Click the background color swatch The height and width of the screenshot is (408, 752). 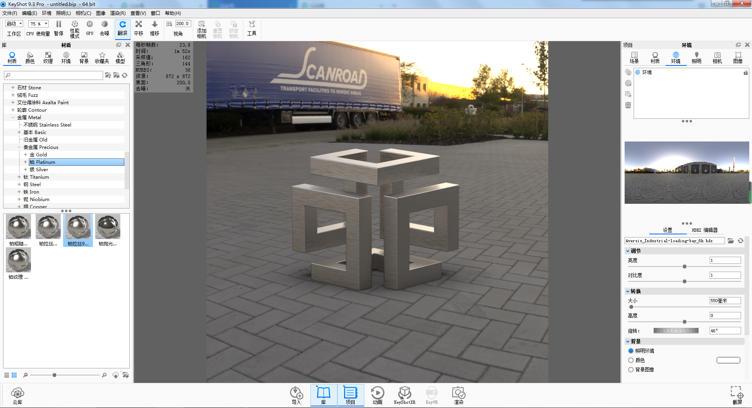pos(728,360)
